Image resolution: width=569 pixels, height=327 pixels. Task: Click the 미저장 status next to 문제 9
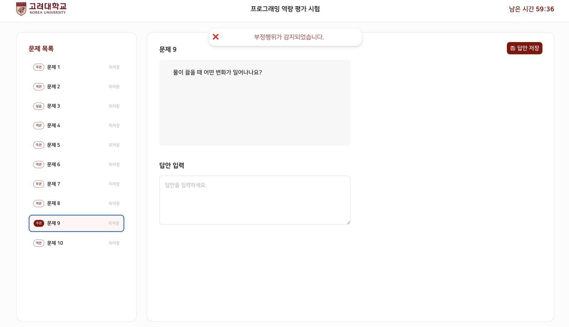click(x=113, y=223)
